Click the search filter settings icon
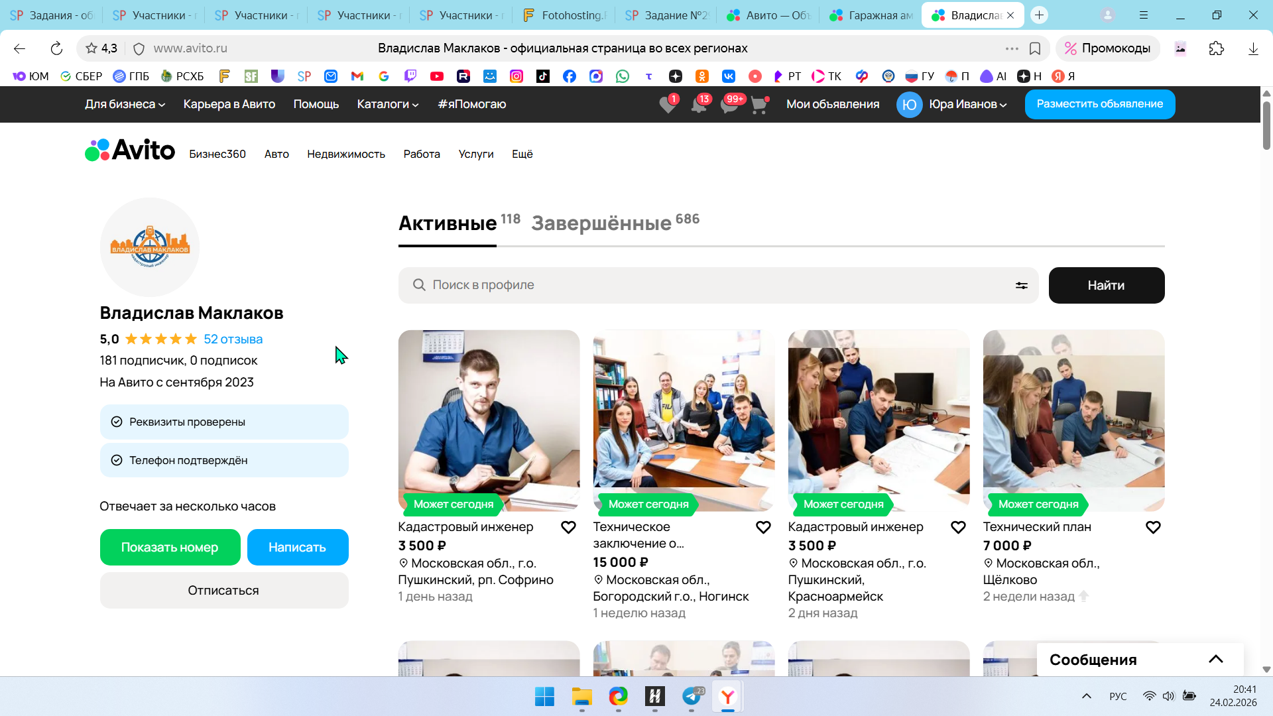This screenshot has width=1273, height=716. 1021,285
